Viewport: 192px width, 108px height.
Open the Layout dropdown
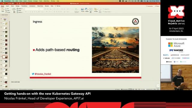20,9
